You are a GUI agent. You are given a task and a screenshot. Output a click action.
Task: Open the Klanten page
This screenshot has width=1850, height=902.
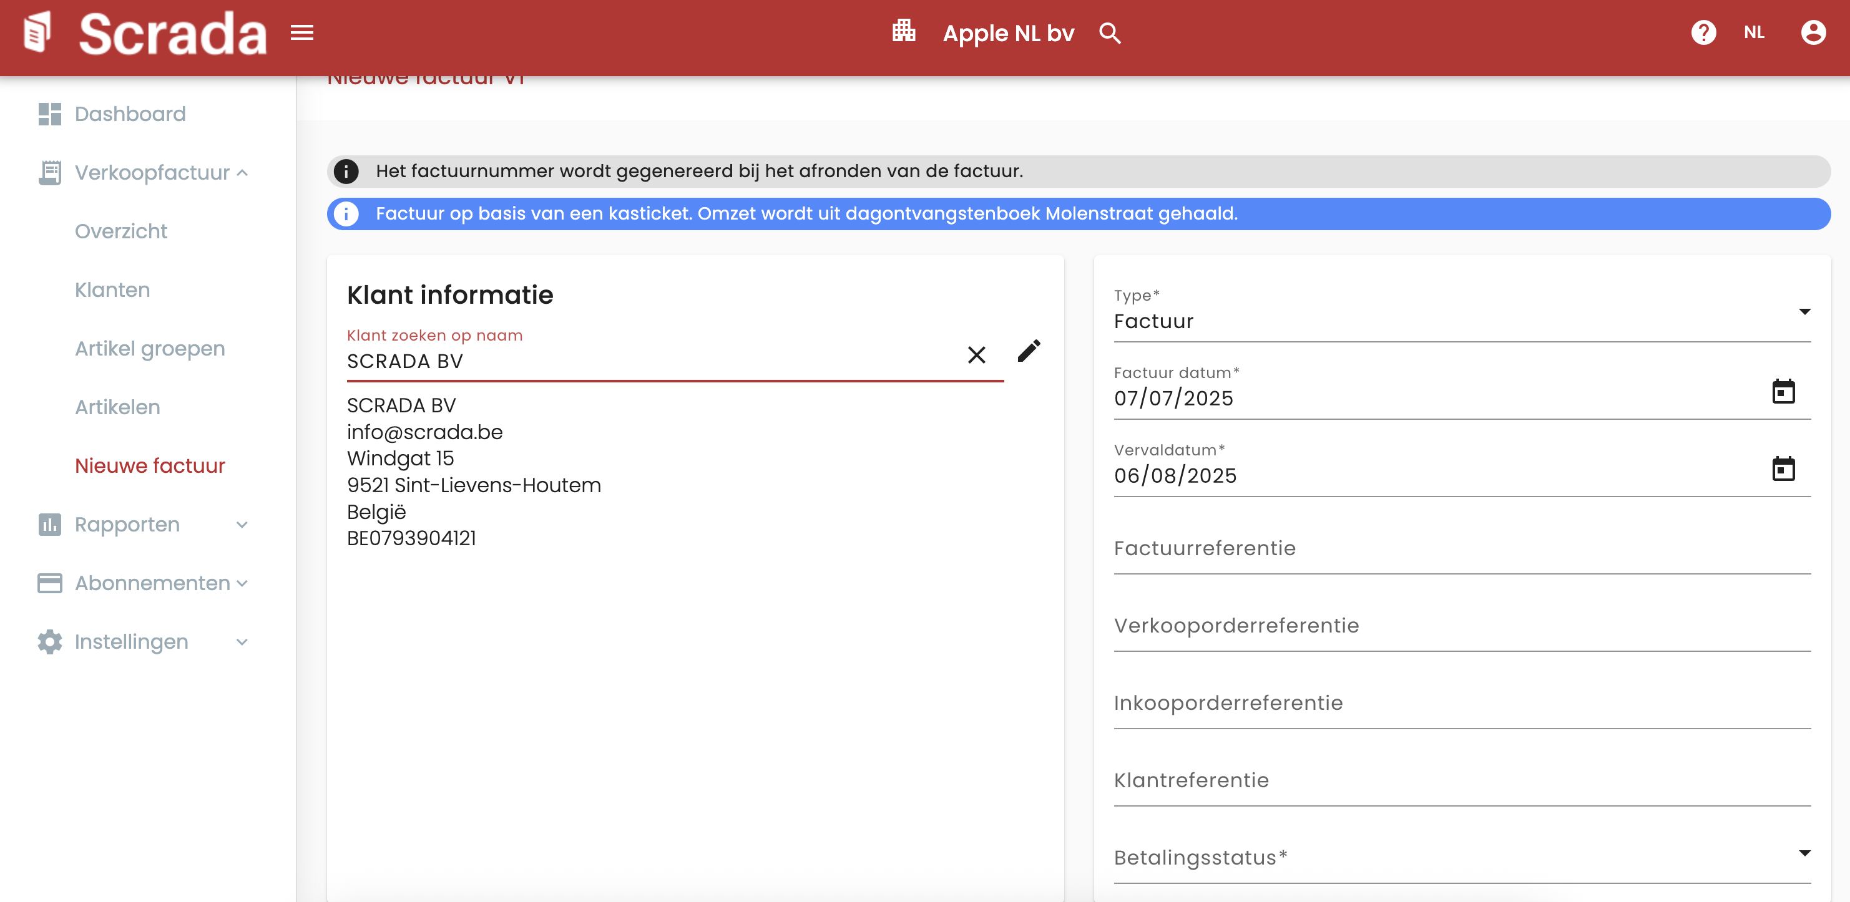coord(113,290)
